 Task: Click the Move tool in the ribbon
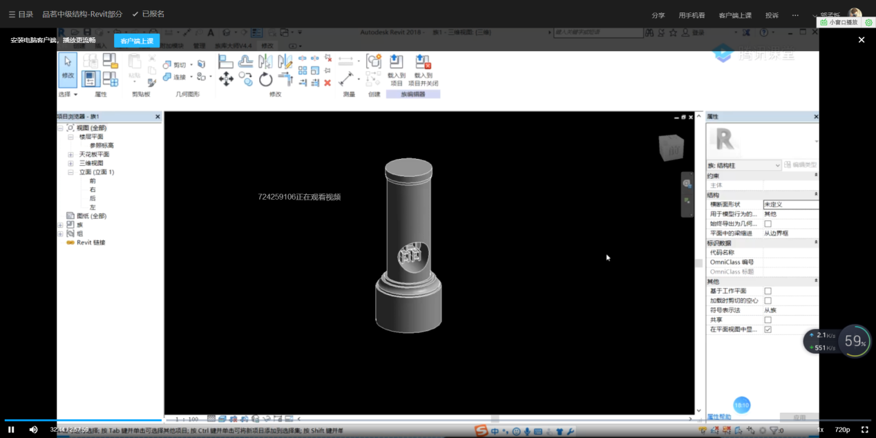tap(226, 79)
